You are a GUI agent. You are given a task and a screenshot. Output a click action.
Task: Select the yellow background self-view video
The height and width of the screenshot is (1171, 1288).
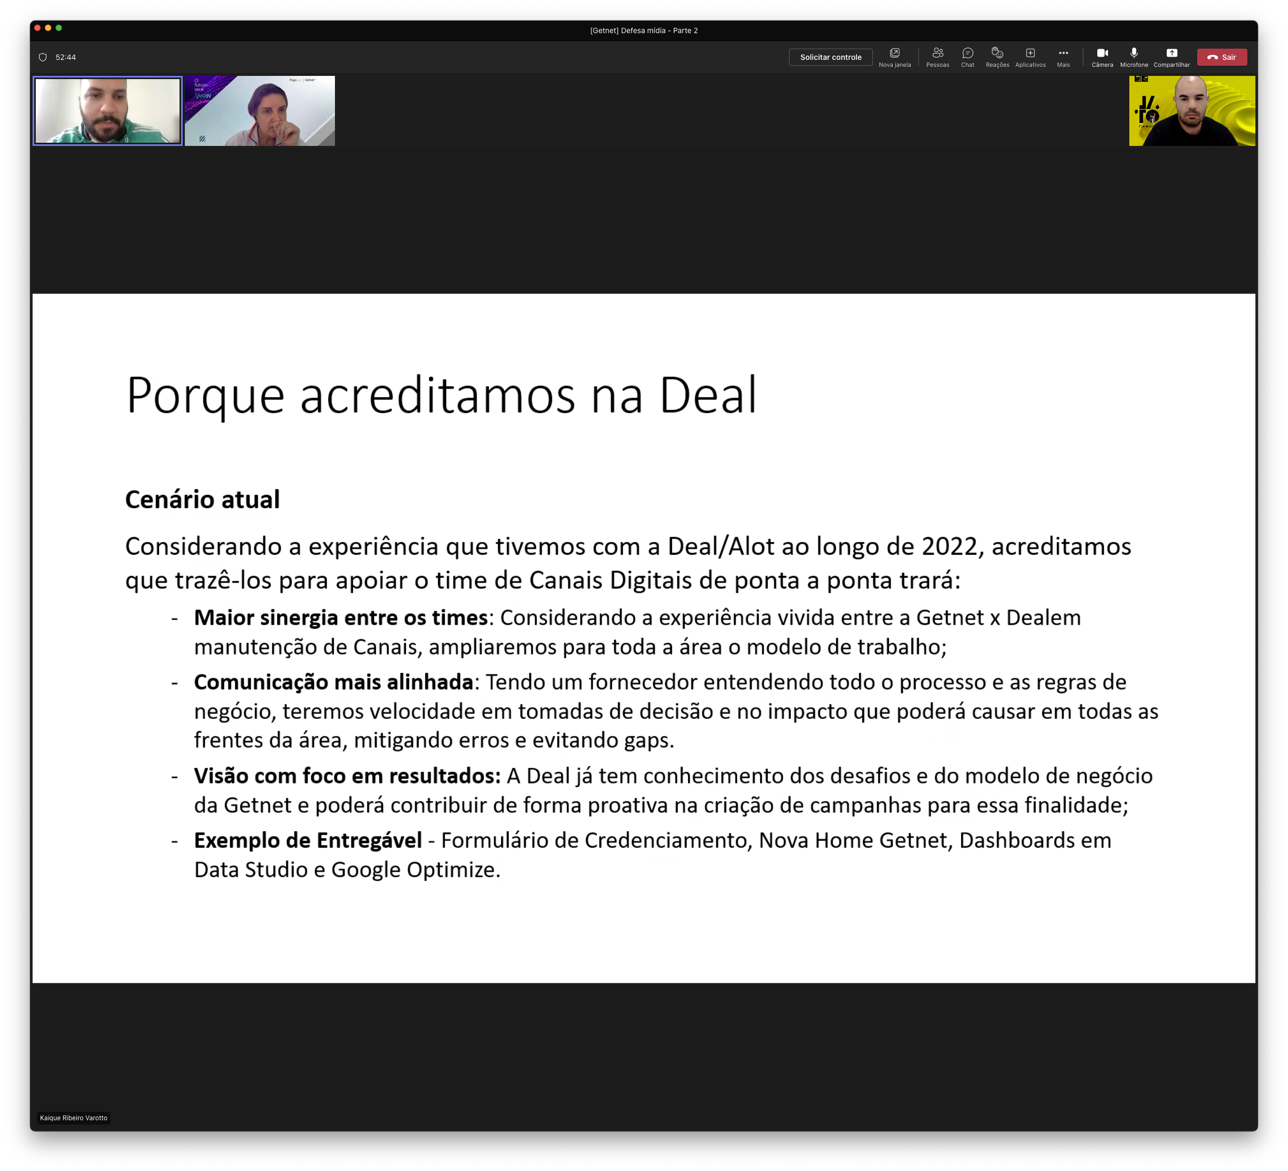(x=1191, y=111)
